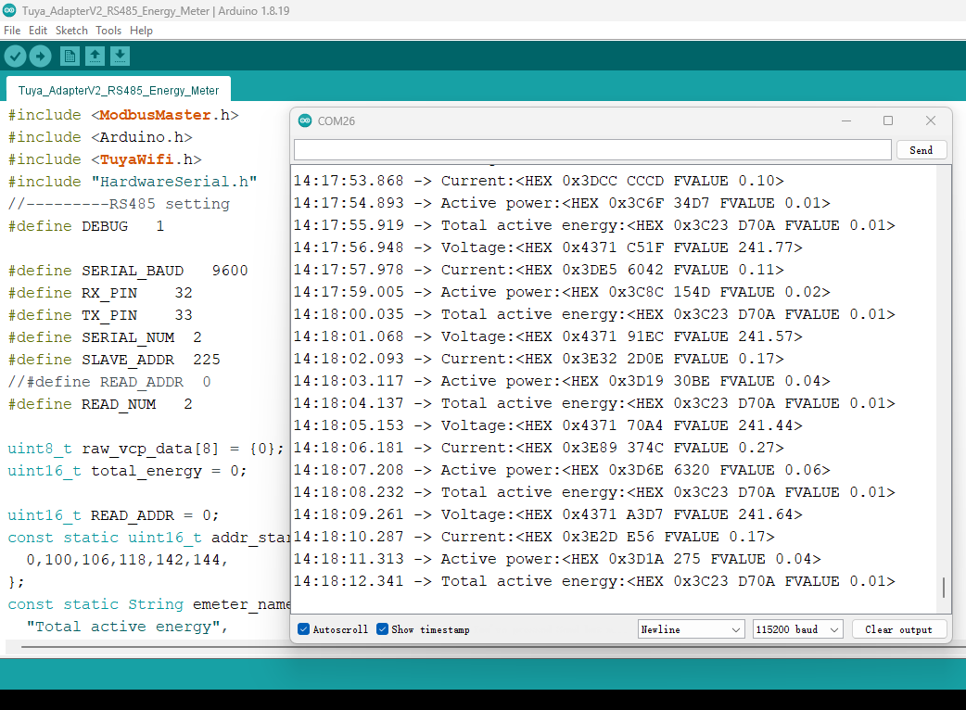Click the Arduino logo in COM26 title bar
The height and width of the screenshot is (710, 966).
point(305,120)
